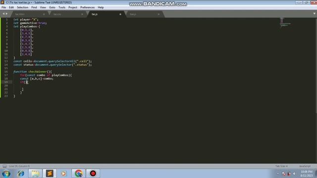Open the Edit menu
Viewport: 317px width, 178px height.
(11, 7)
